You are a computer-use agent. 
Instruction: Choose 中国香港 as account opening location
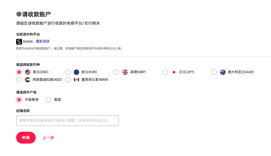[x=19, y=100]
